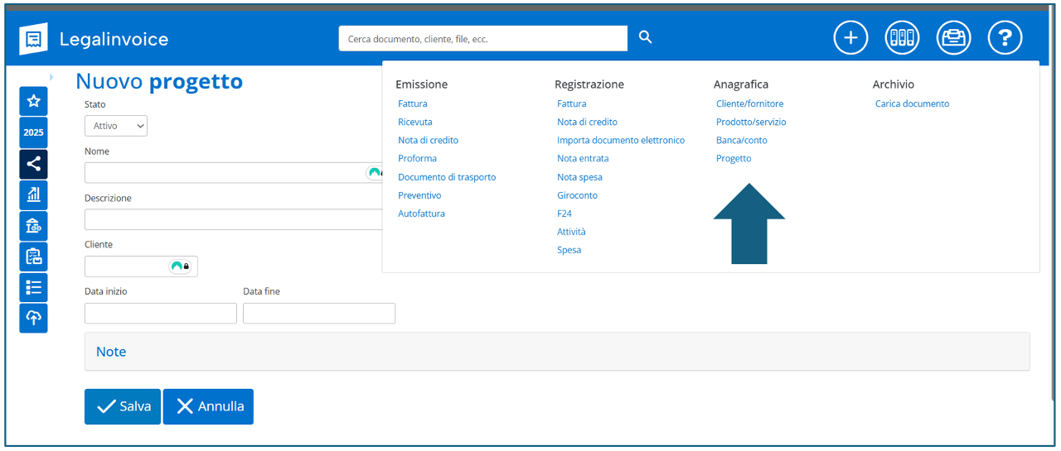The image size is (1061, 451).
Task: Expand the sidebar with the small arrow
Action: coord(51,78)
